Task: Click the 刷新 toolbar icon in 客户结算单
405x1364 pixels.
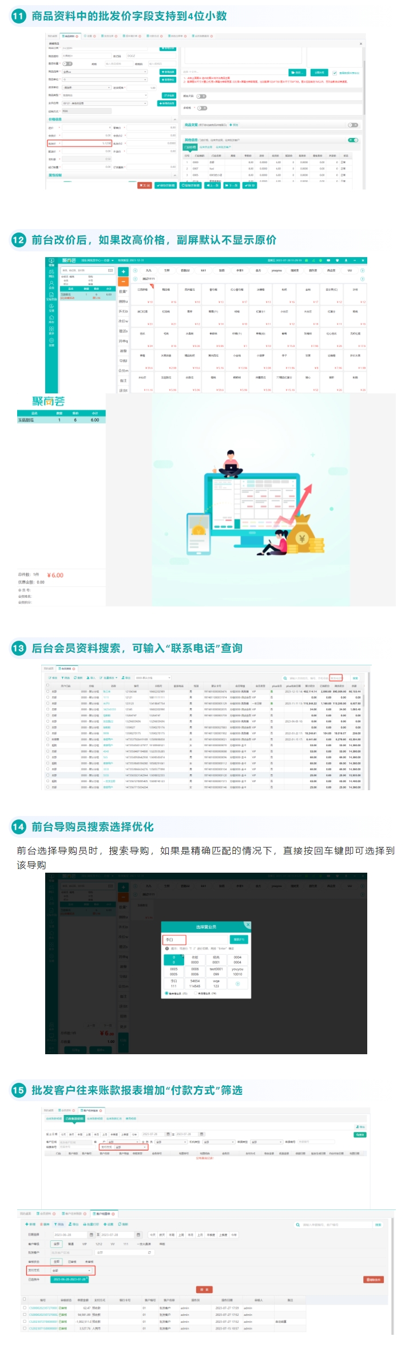Action: coord(123,1224)
